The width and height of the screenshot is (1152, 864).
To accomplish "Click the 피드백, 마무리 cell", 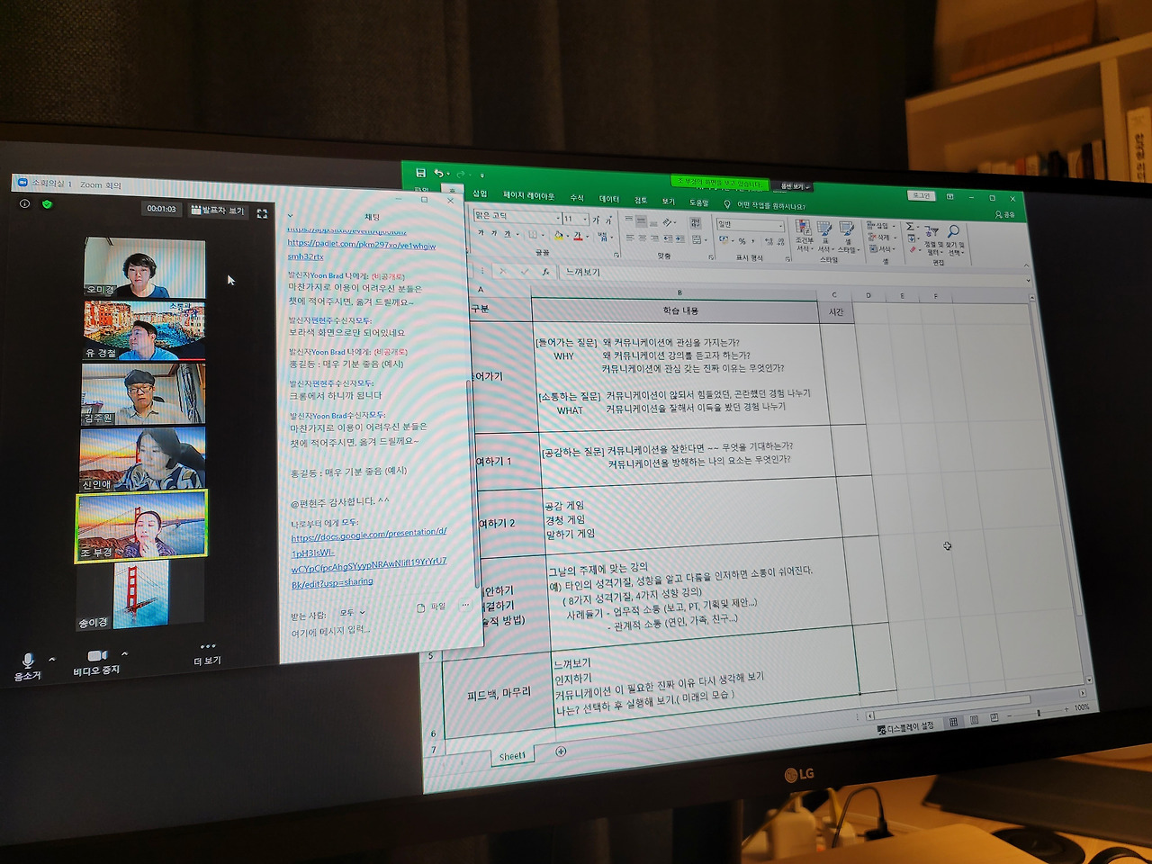I will 497,694.
